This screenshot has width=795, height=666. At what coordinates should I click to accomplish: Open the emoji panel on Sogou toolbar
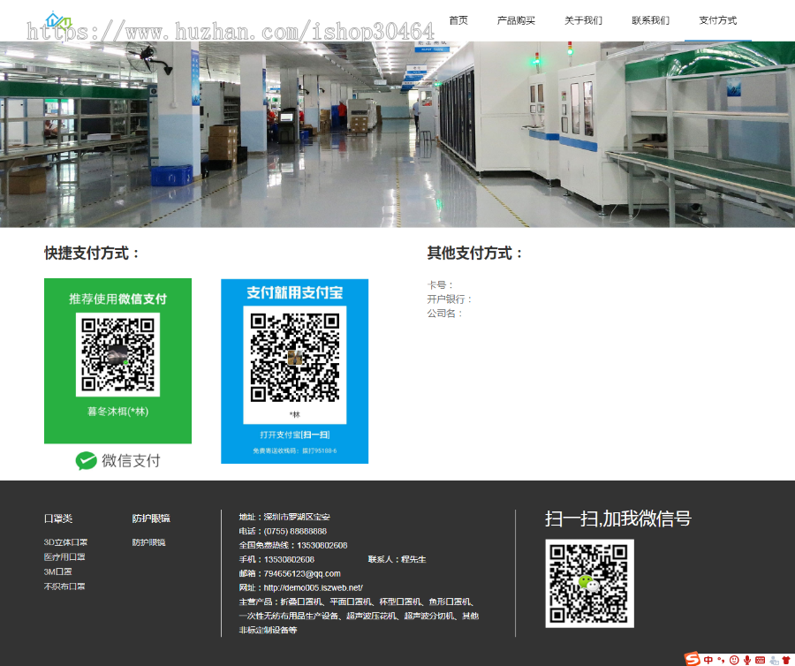735,659
